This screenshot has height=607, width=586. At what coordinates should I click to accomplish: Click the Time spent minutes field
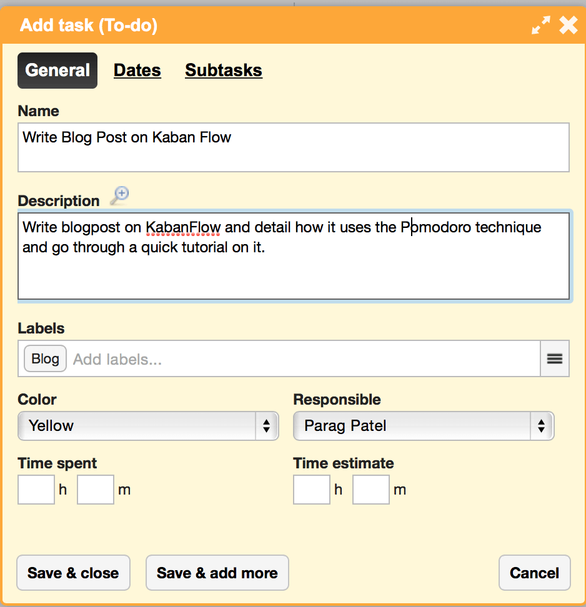tap(96, 490)
